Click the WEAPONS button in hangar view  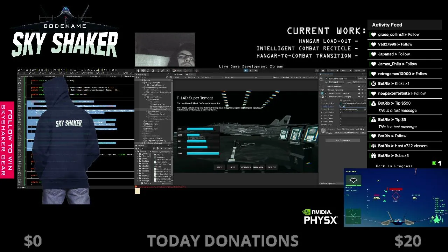pyautogui.click(x=245, y=167)
